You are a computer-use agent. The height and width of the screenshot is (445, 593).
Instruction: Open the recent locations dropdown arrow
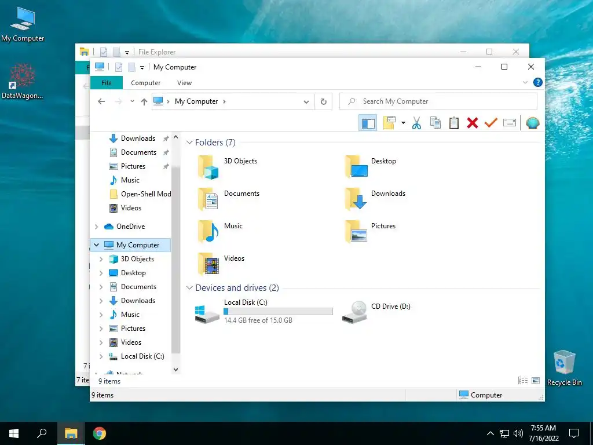click(132, 101)
